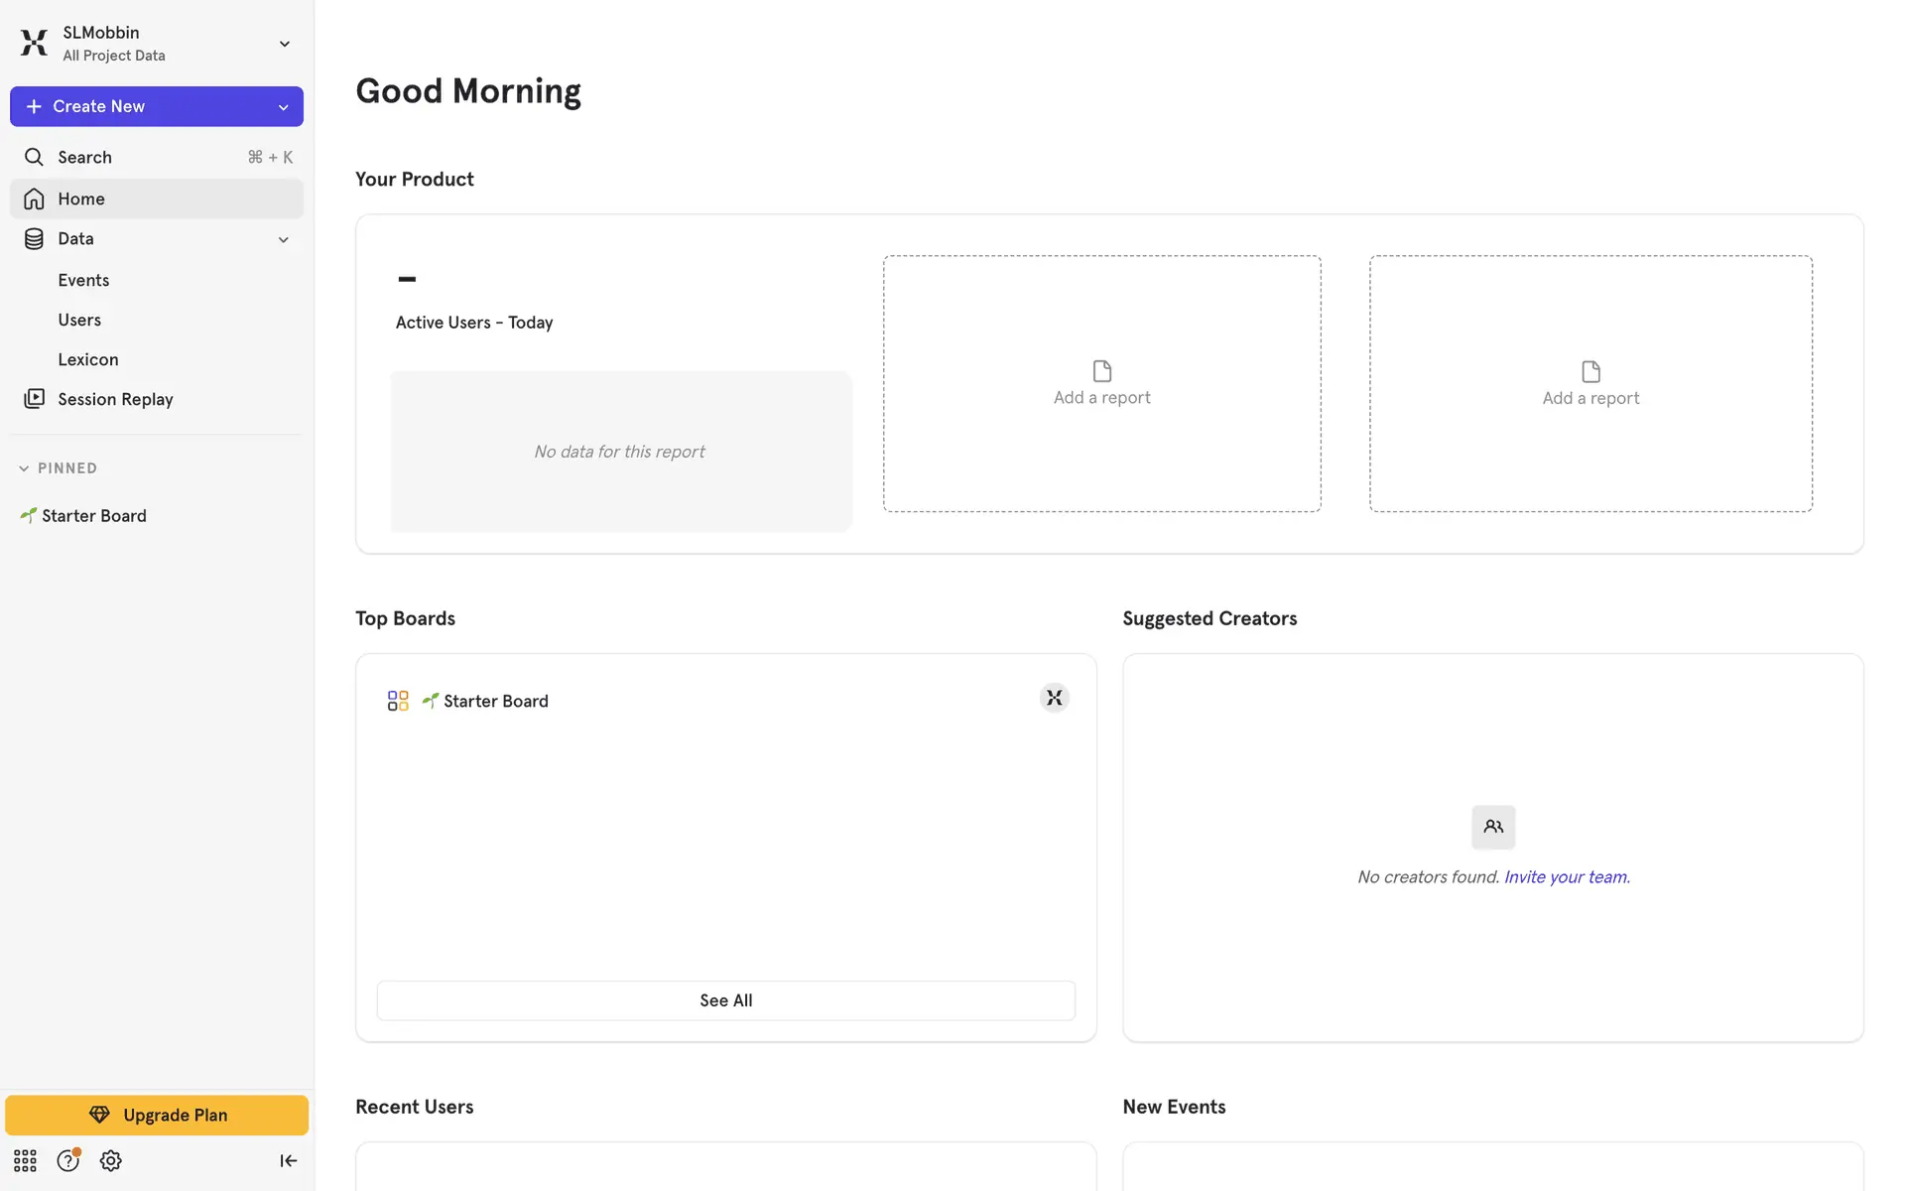Click the Mixpanel logo in sidebar header
1905x1191 pixels.
[34, 43]
